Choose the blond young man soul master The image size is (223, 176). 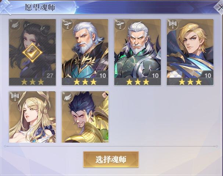190,52
